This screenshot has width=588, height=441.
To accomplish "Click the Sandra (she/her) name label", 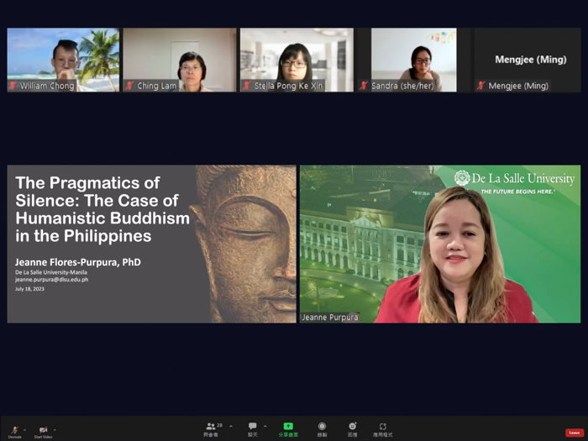I will click(x=402, y=86).
